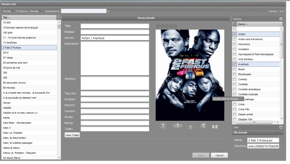Click the Description text area
This screenshot has width=290, height=164.
(x=115, y=58)
